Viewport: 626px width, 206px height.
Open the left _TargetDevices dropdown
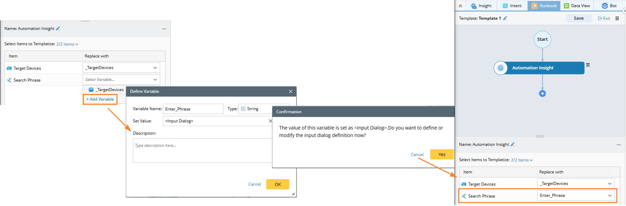(x=155, y=68)
